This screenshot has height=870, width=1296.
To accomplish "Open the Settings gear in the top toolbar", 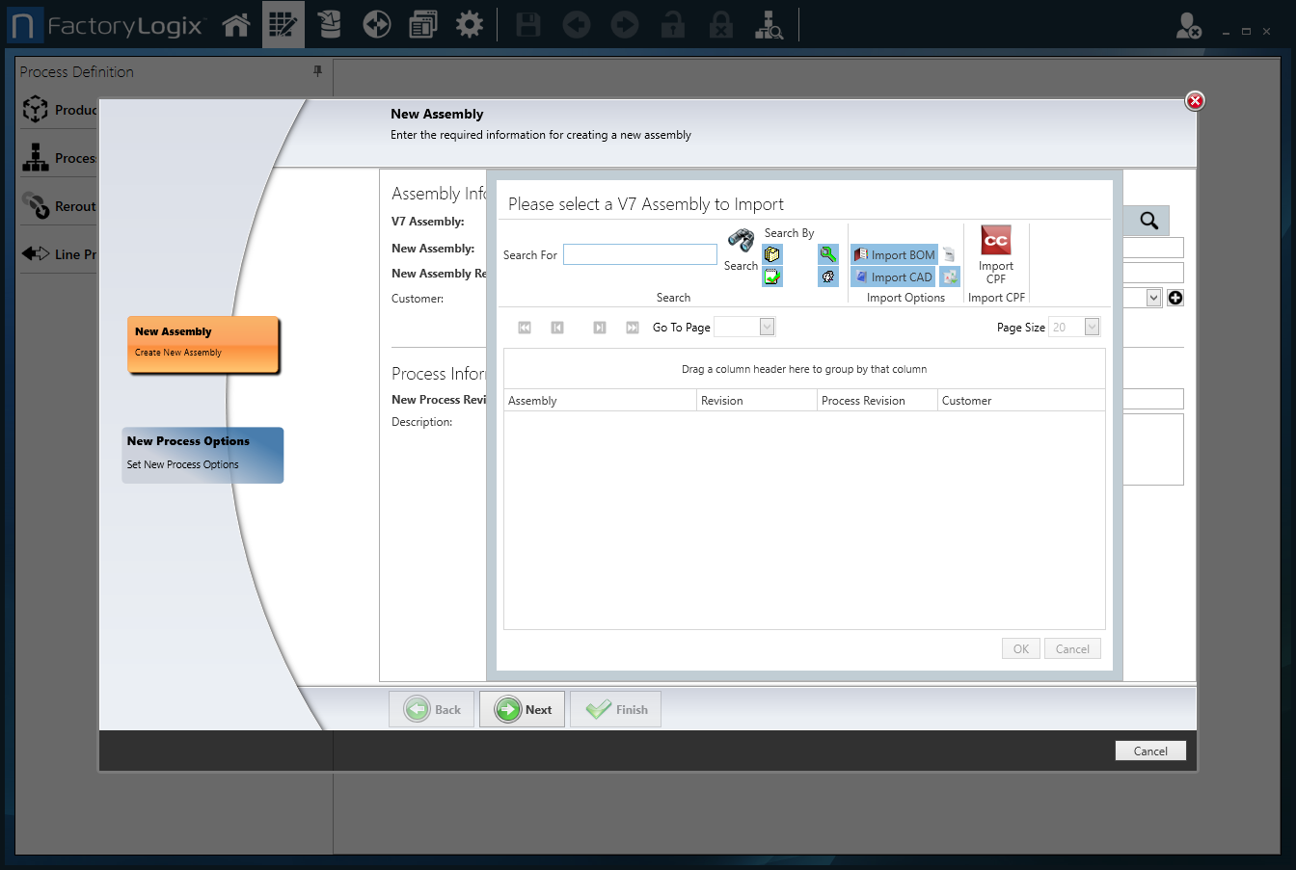I will point(470,24).
